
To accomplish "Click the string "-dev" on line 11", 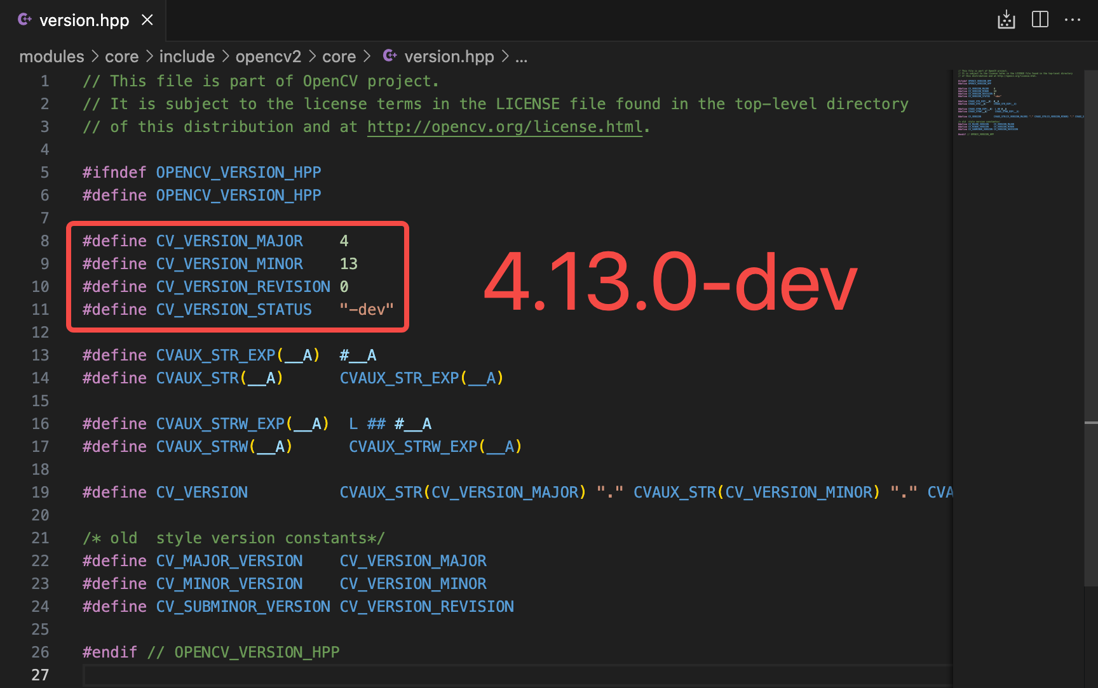I will click(x=367, y=310).
